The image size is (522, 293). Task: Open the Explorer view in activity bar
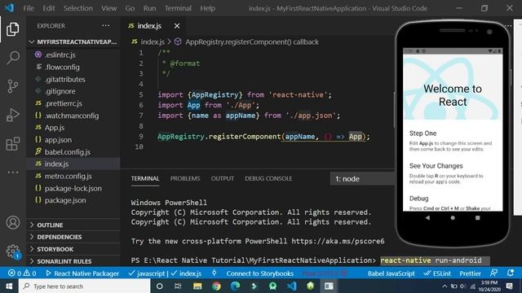pos(13,29)
